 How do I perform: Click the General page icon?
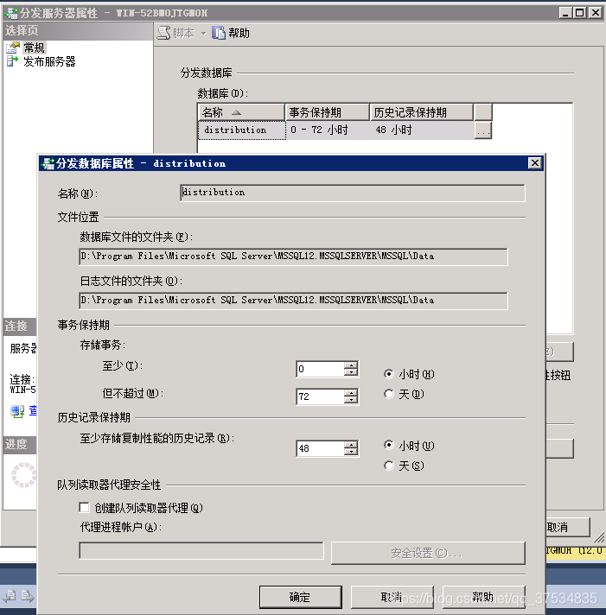pos(13,48)
